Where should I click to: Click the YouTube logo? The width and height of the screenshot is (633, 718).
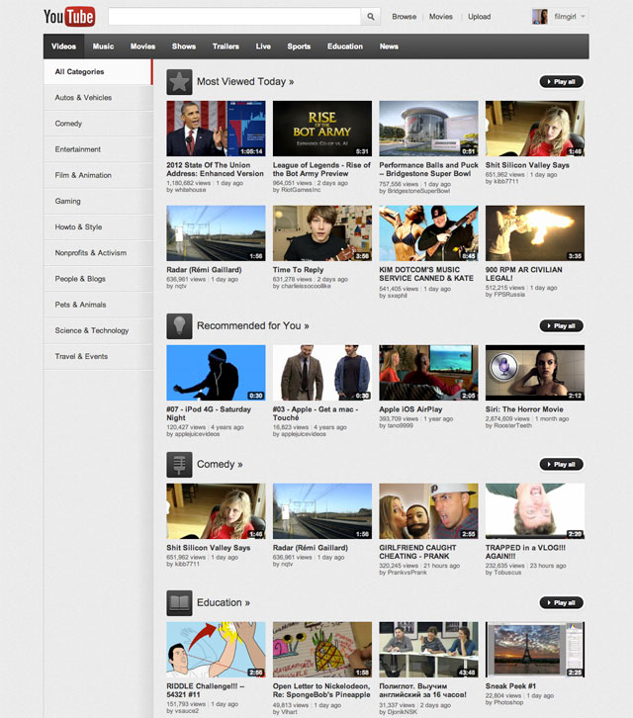click(68, 17)
